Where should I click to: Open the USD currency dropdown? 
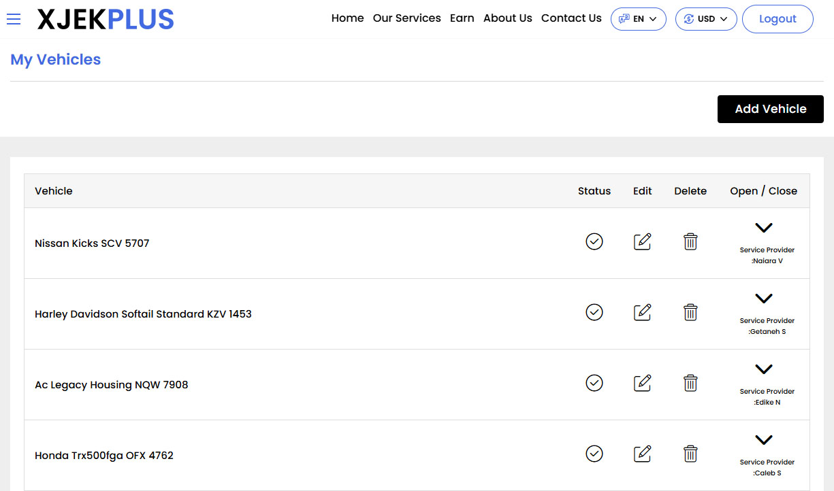tap(706, 19)
